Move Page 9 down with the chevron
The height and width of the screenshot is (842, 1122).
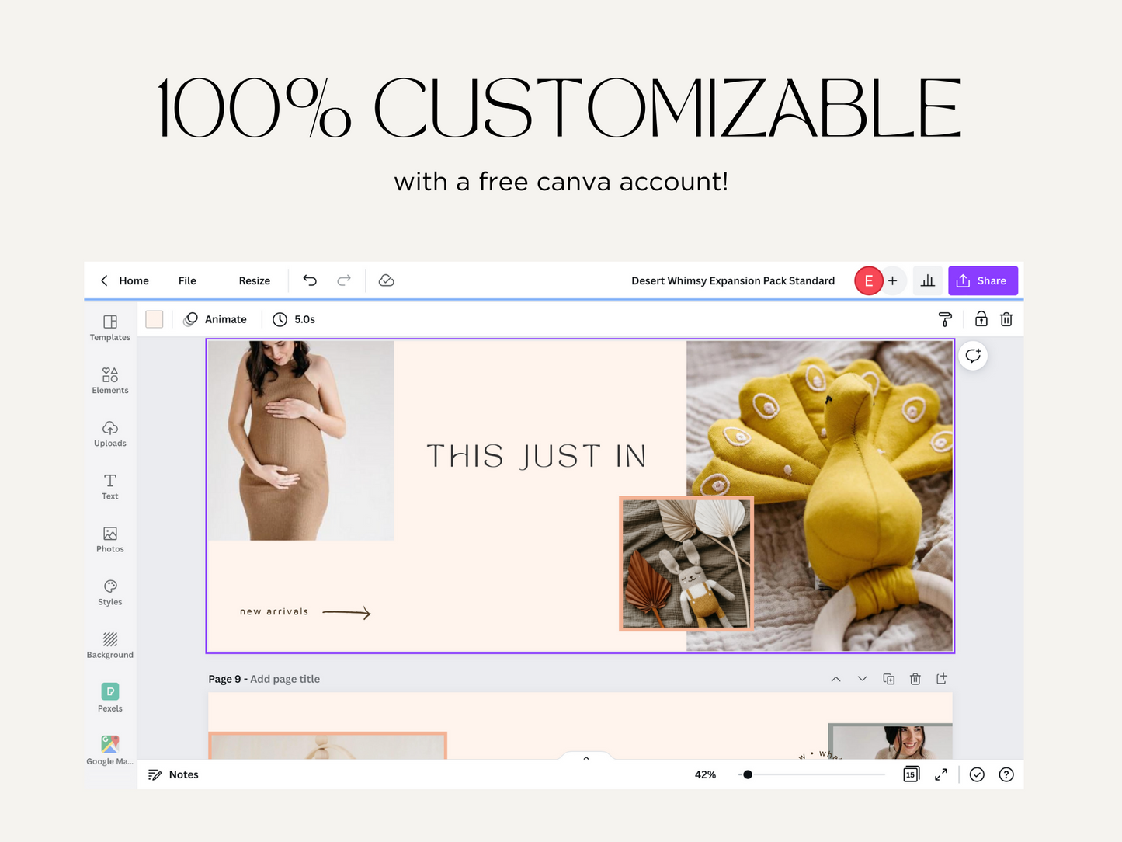862,679
